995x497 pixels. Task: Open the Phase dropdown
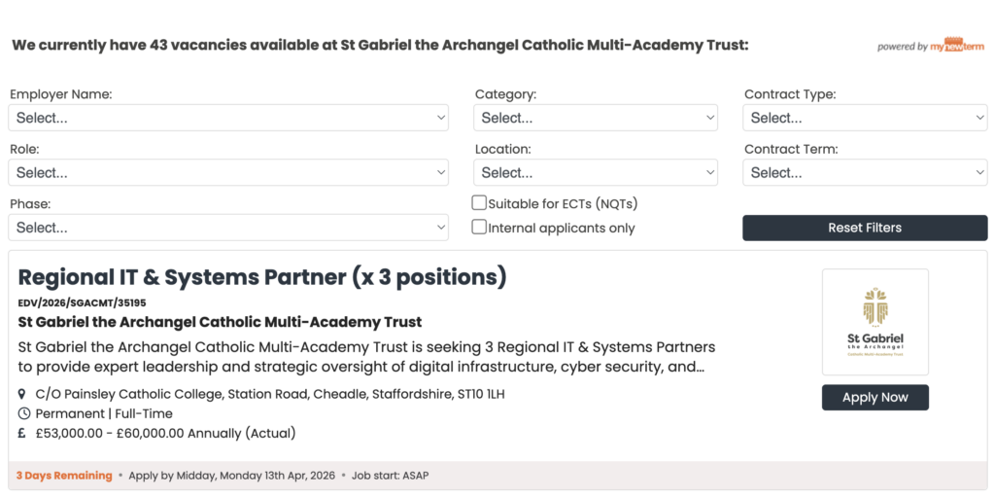[x=228, y=227]
